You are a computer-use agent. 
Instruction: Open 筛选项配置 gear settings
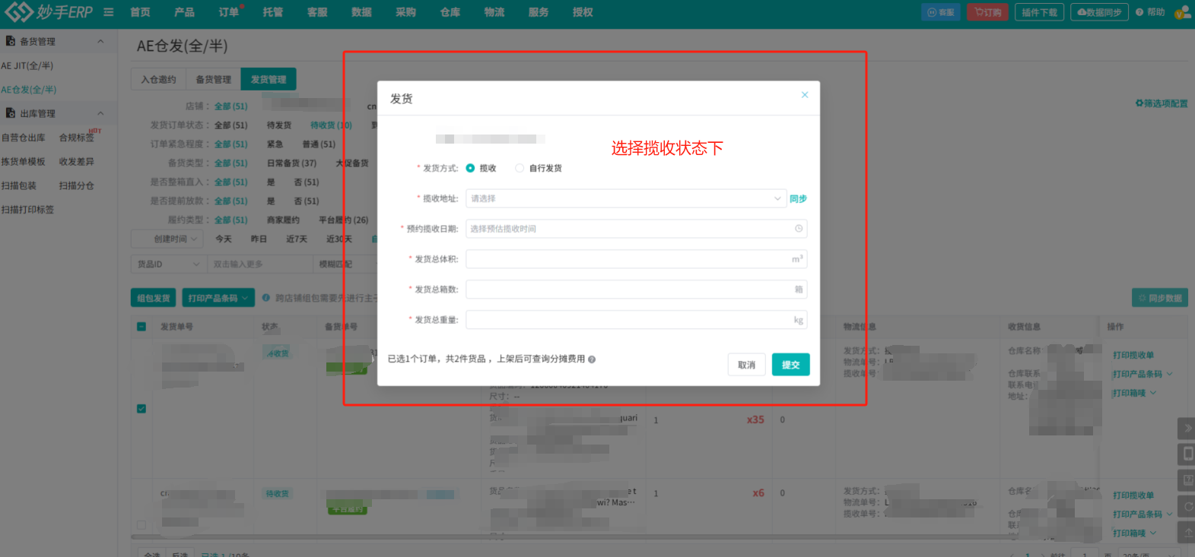tap(1162, 103)
